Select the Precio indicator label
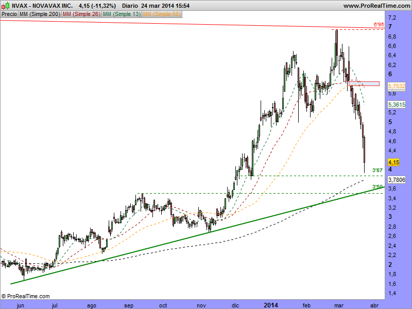 coord(9,14)
